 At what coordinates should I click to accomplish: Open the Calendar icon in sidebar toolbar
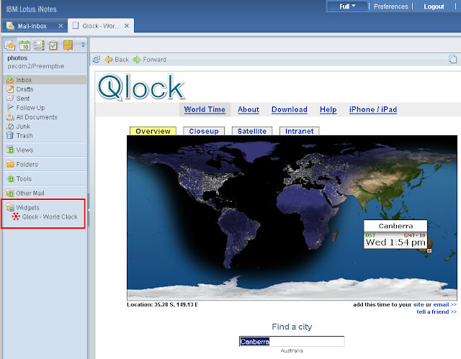[x=24, y=45]
